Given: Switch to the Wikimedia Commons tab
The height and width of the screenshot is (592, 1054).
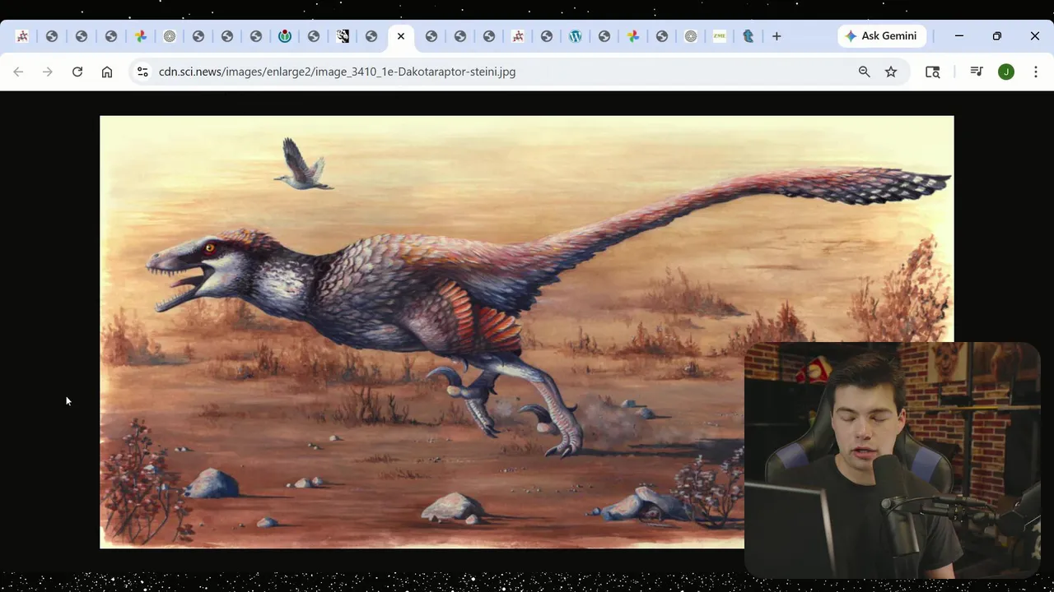Looking at the screenshot, I should pyautogui.click(x=285, y=36).
